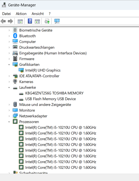Viewport: 139px width, 181px height.
Task: Select the Laufwerke label
Action: click(28, 87)
